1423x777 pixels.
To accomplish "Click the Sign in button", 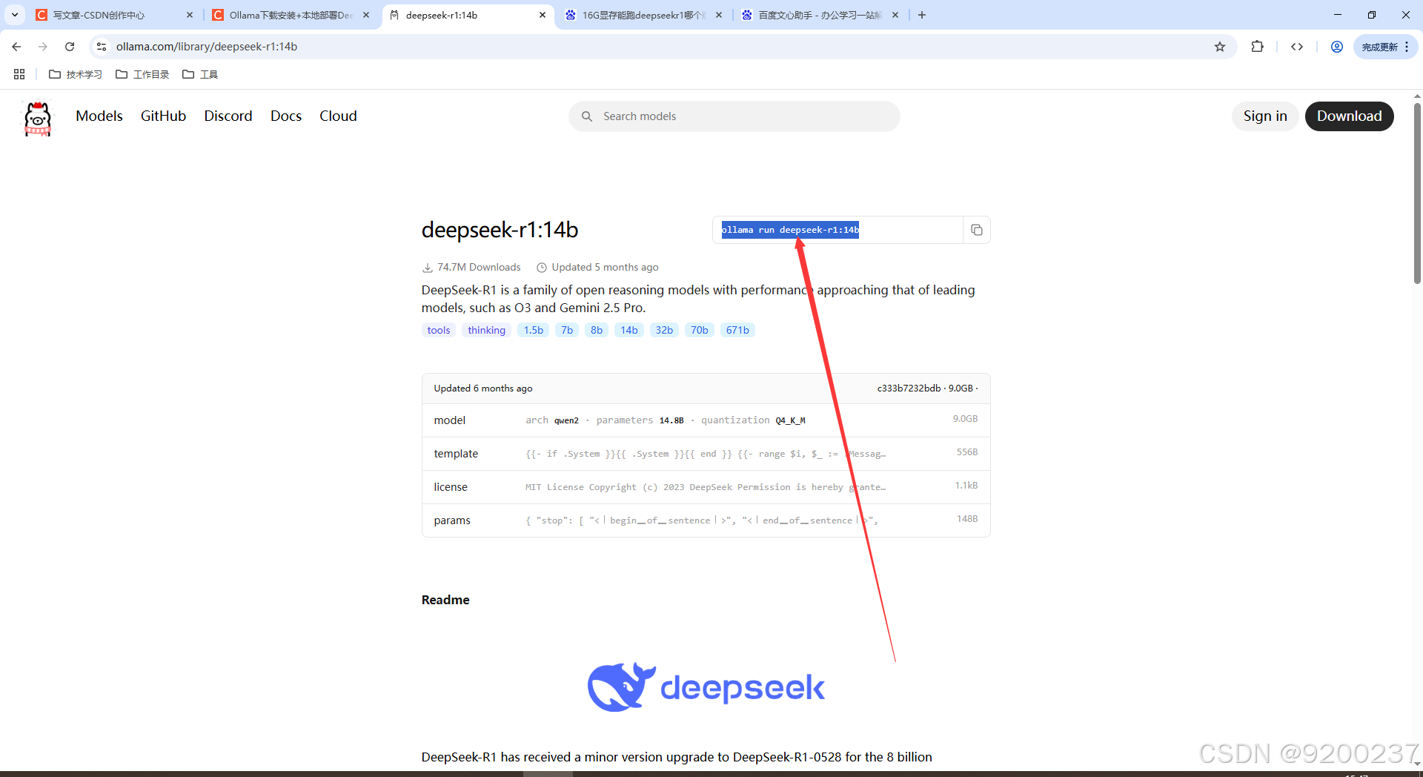I will pyautogui.click(x=1264, y=116).
